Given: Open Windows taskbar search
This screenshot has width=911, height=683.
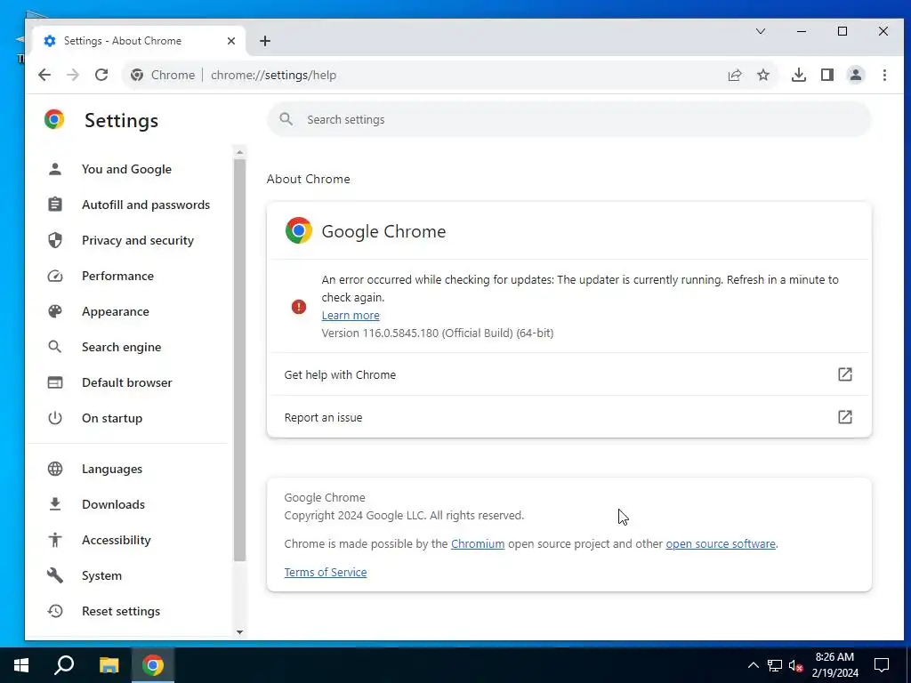Looking at the screenshot, I should click(64, 665).
